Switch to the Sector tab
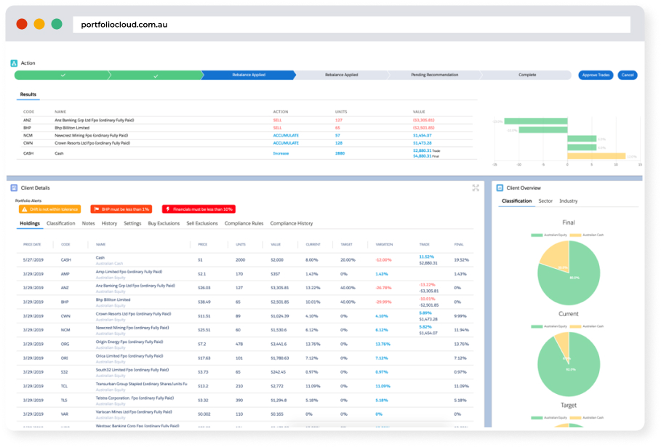Image resolution: width=661 pixels, height=447 pixels. (545, 201)
